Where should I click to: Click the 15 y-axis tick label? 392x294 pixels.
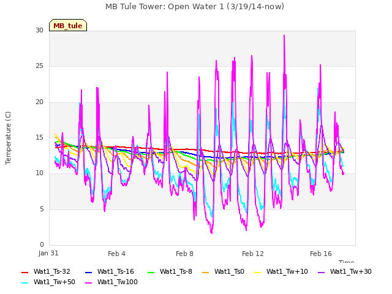coord(39,137)
